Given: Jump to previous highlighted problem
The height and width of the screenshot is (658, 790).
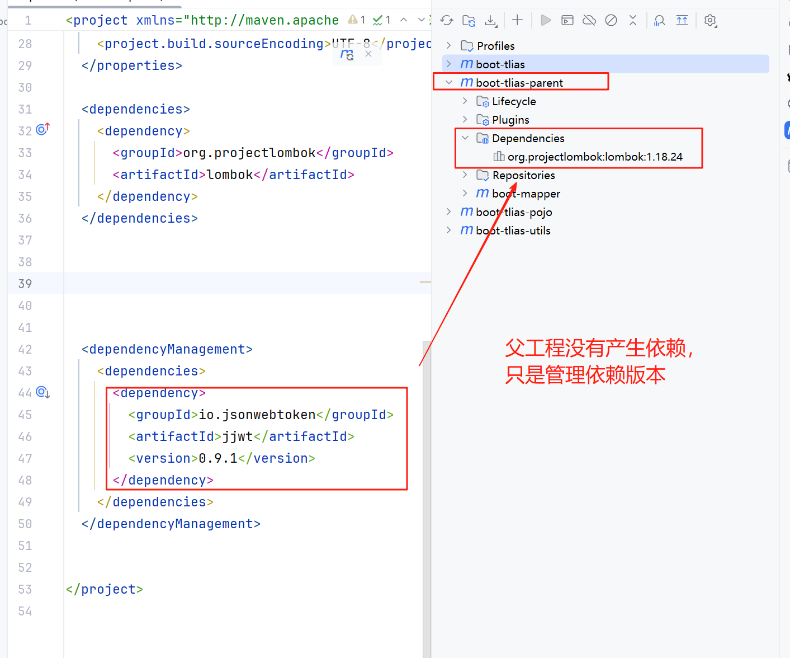Looking at the screenshot, I should pos(404,20).
